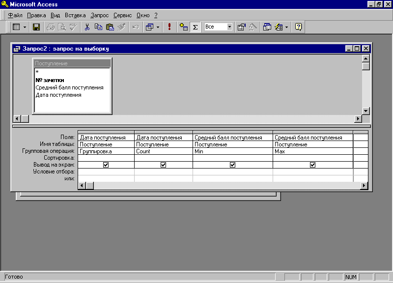The image size is (393, 283).
Task: Click the Show Table icon
Action: [x=184, y=27]
